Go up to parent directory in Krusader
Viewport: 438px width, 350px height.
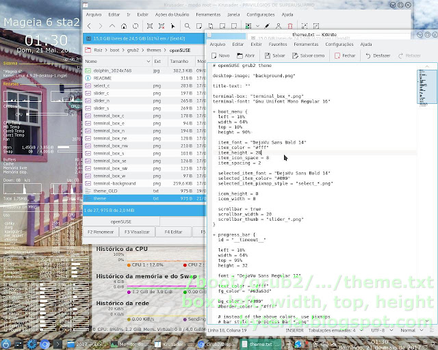(x=112, y=26)
